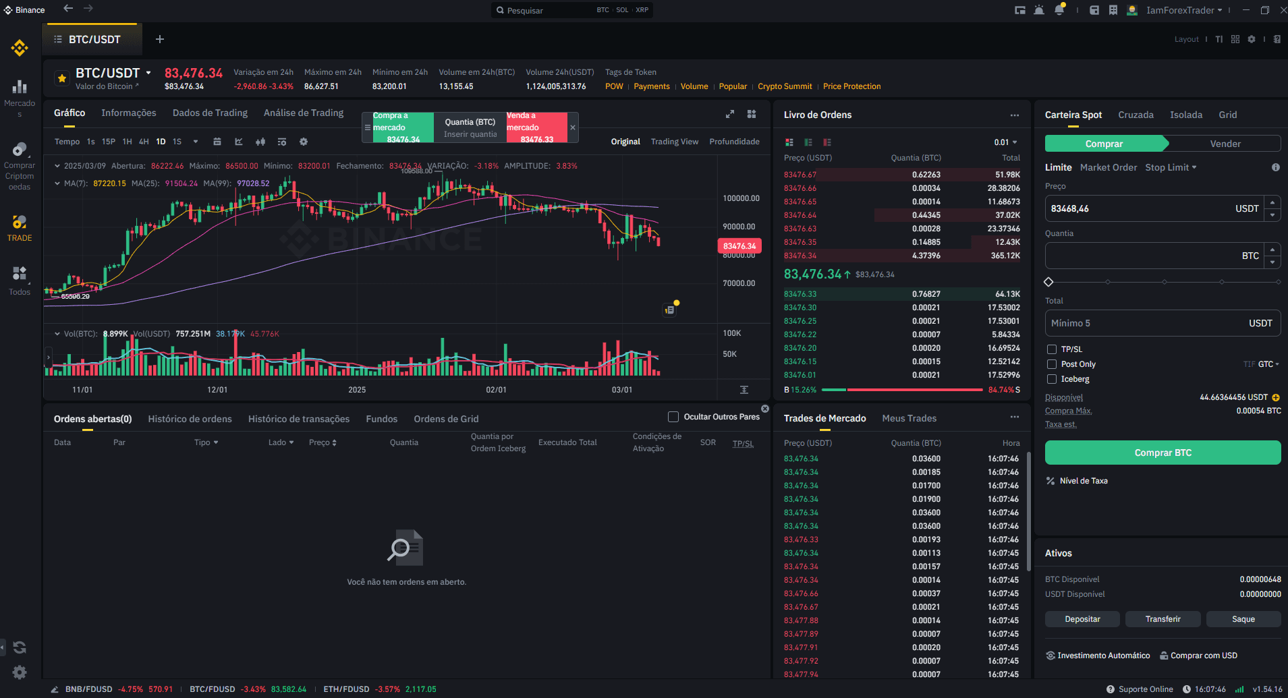This screenshot has height=698, width=1288.
Task: Switch chart to Trading View
Action: point(675,142)
